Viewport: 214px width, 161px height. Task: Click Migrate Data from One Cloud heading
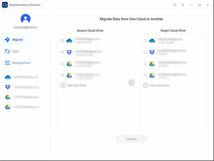click(x=132, y=19)
